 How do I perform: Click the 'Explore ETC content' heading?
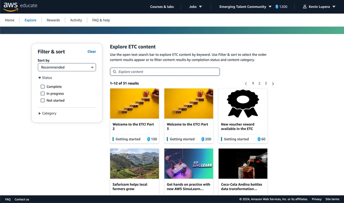[x=133, y=47]
